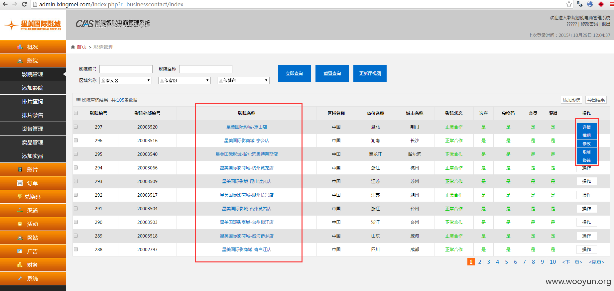Open the 全部大区 region dropdown
This screenshot has width=614, height=291.
pyautogui.click(x=126, y=80)
